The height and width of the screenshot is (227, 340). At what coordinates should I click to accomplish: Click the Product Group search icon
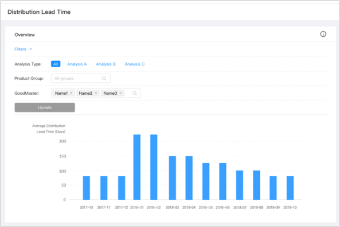point(104,78)
